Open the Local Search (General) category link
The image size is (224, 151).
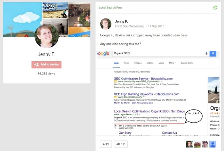pos(130,26)
